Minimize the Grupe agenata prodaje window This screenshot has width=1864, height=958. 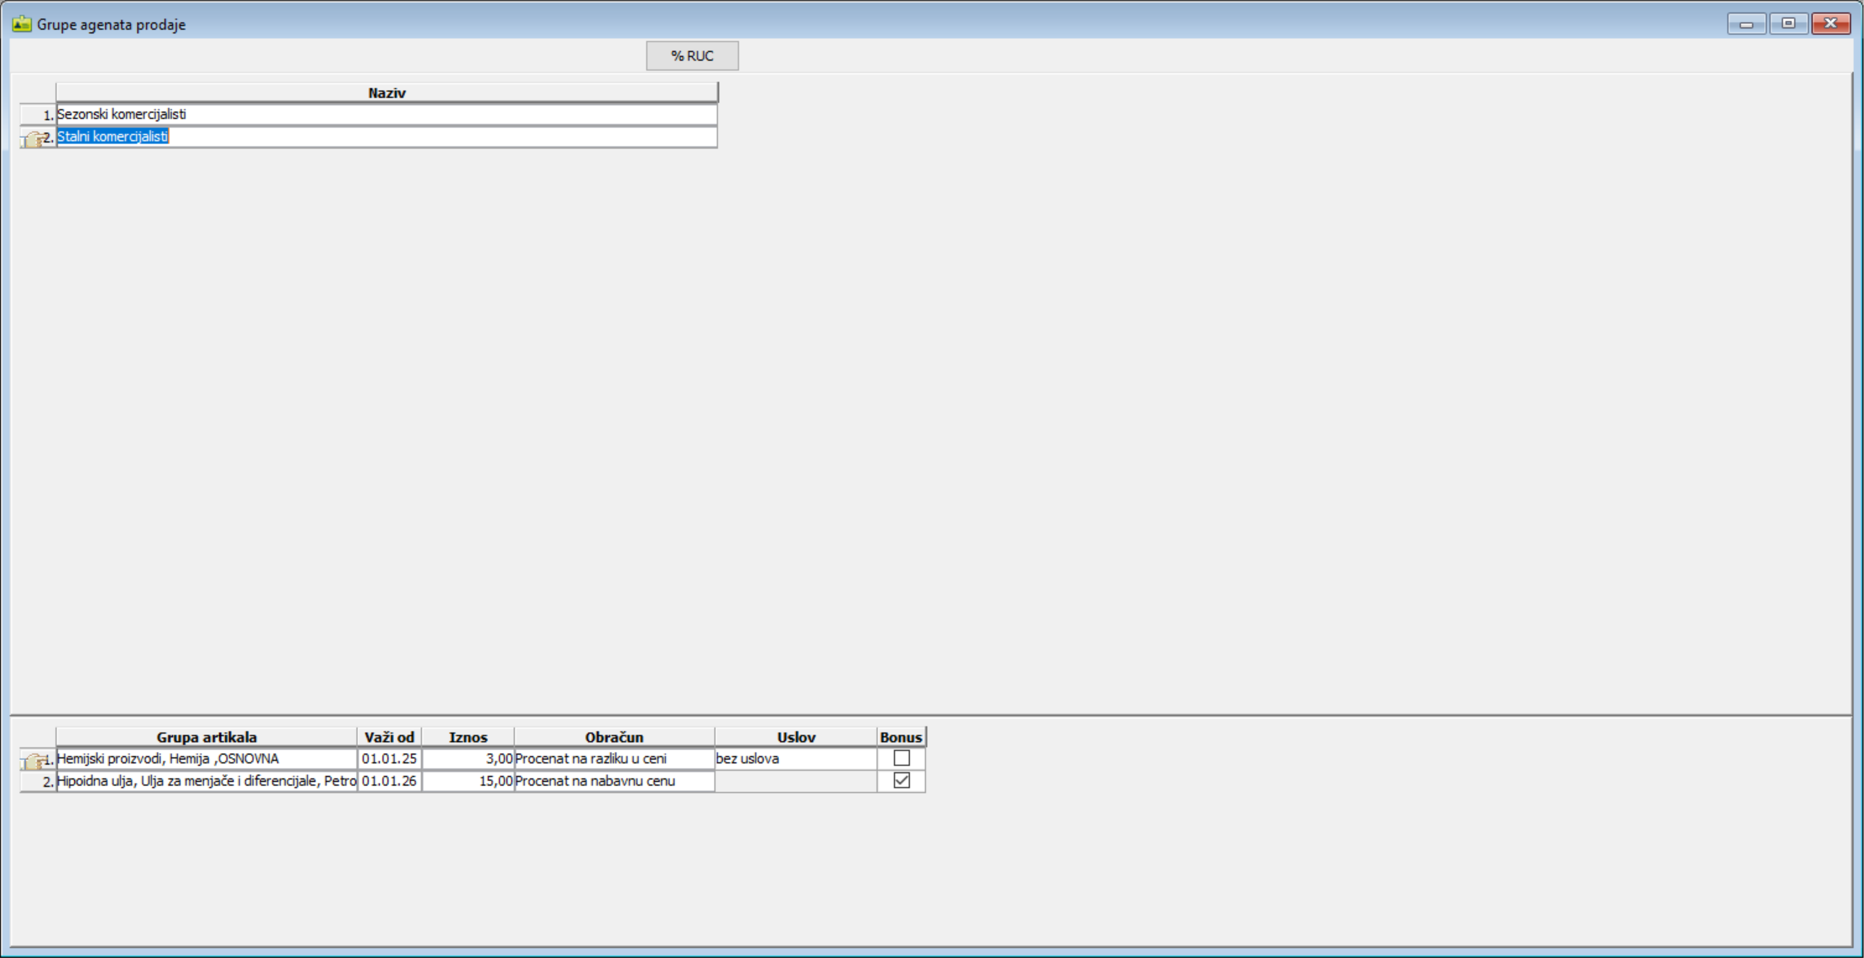pyautogui.click(x=1746, y=24)
